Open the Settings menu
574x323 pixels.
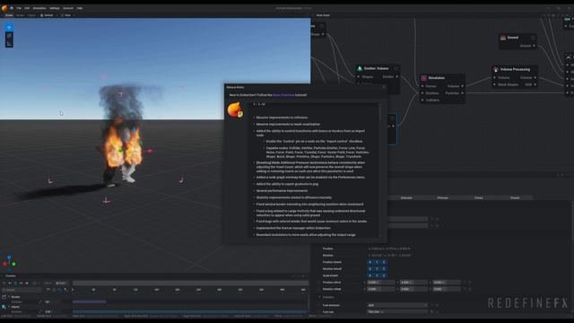click(55, 8)
